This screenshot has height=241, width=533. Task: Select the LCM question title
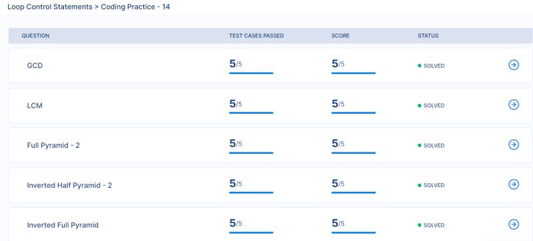[x=35, y=106]
